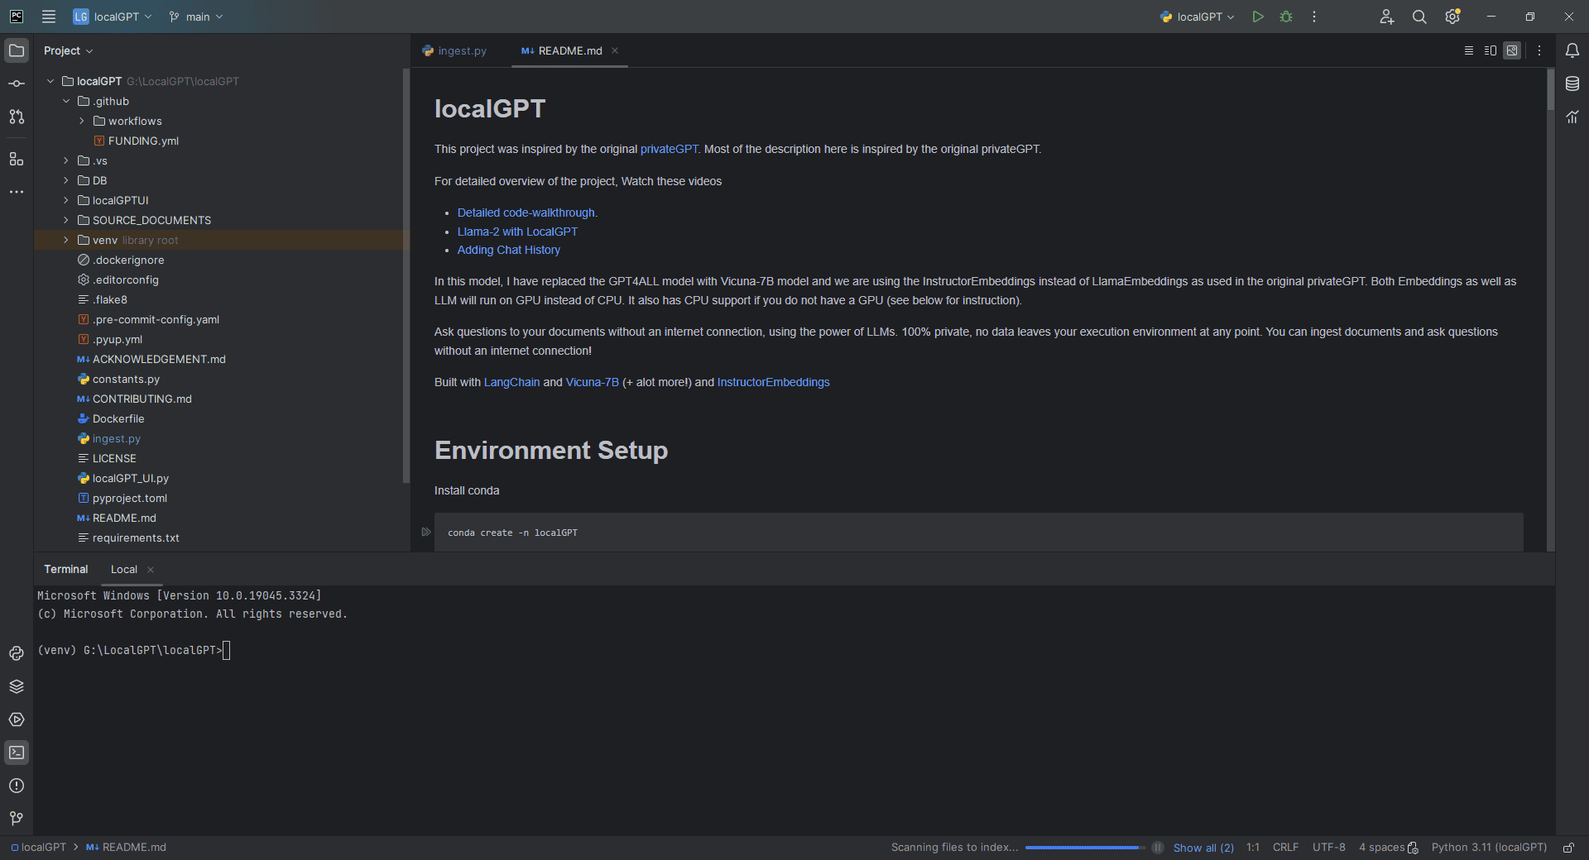The image size is (1589, 860).
Task: Open the LangChain link
Action: 511,382
